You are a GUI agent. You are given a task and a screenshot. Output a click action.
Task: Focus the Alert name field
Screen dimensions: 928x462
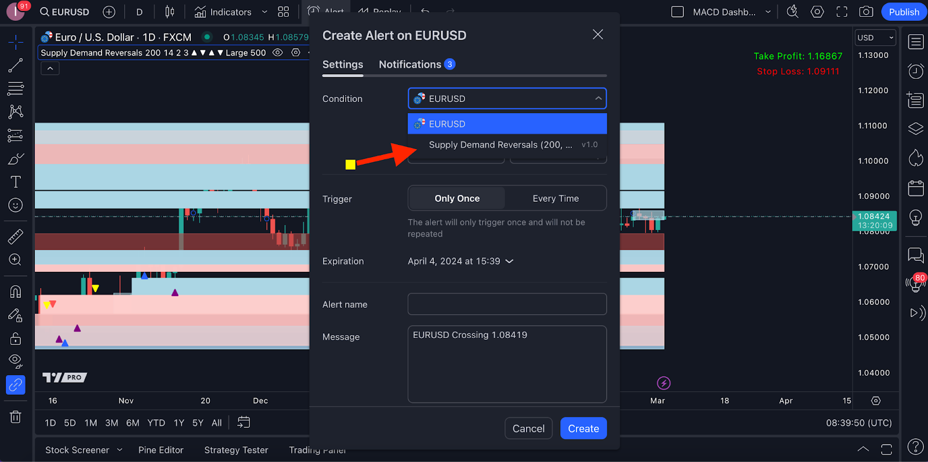tap(507, 304)
